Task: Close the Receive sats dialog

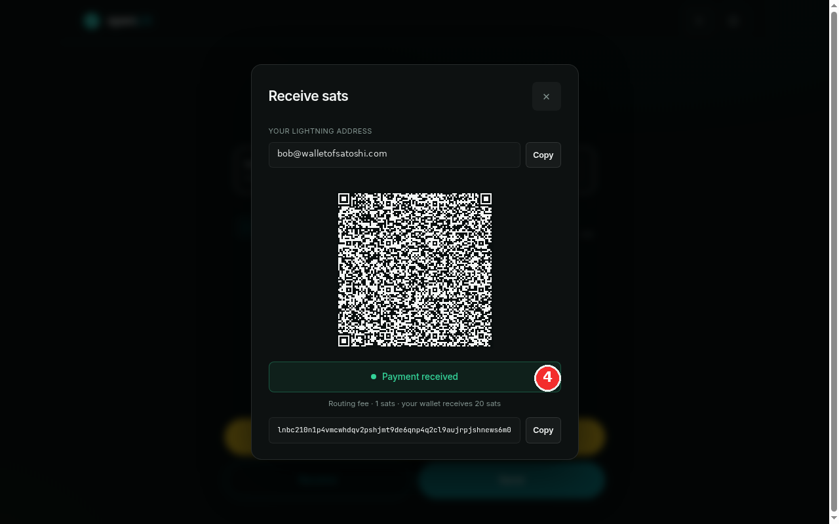Action: click(x=546, y=96)
